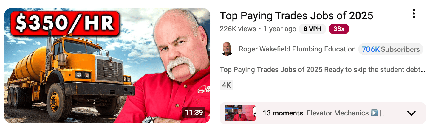430x128 pixels.
Task: Click the 8 VPH stats badge
Action: click(312, 29)
